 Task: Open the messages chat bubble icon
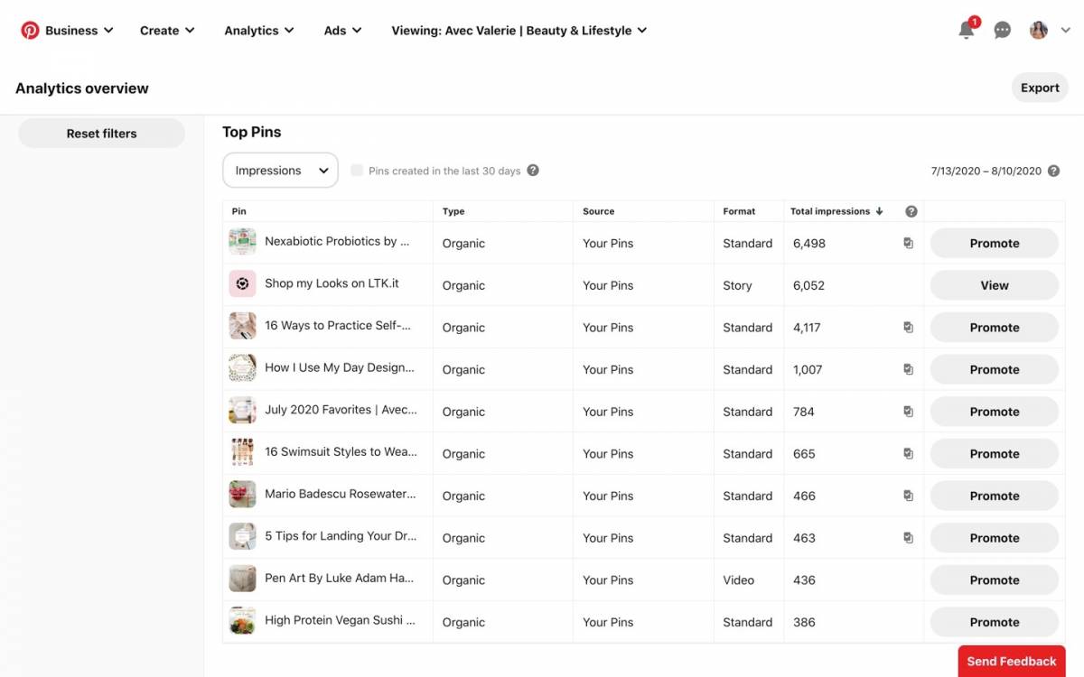coord(1002,31)
